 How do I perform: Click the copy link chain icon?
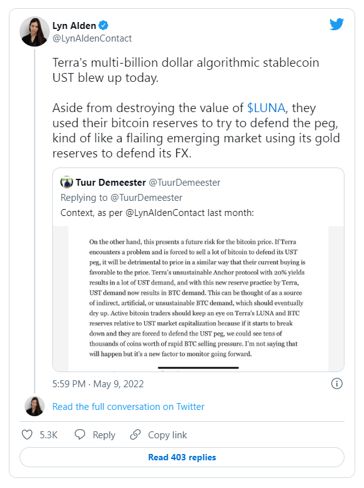tap(135, 434)
